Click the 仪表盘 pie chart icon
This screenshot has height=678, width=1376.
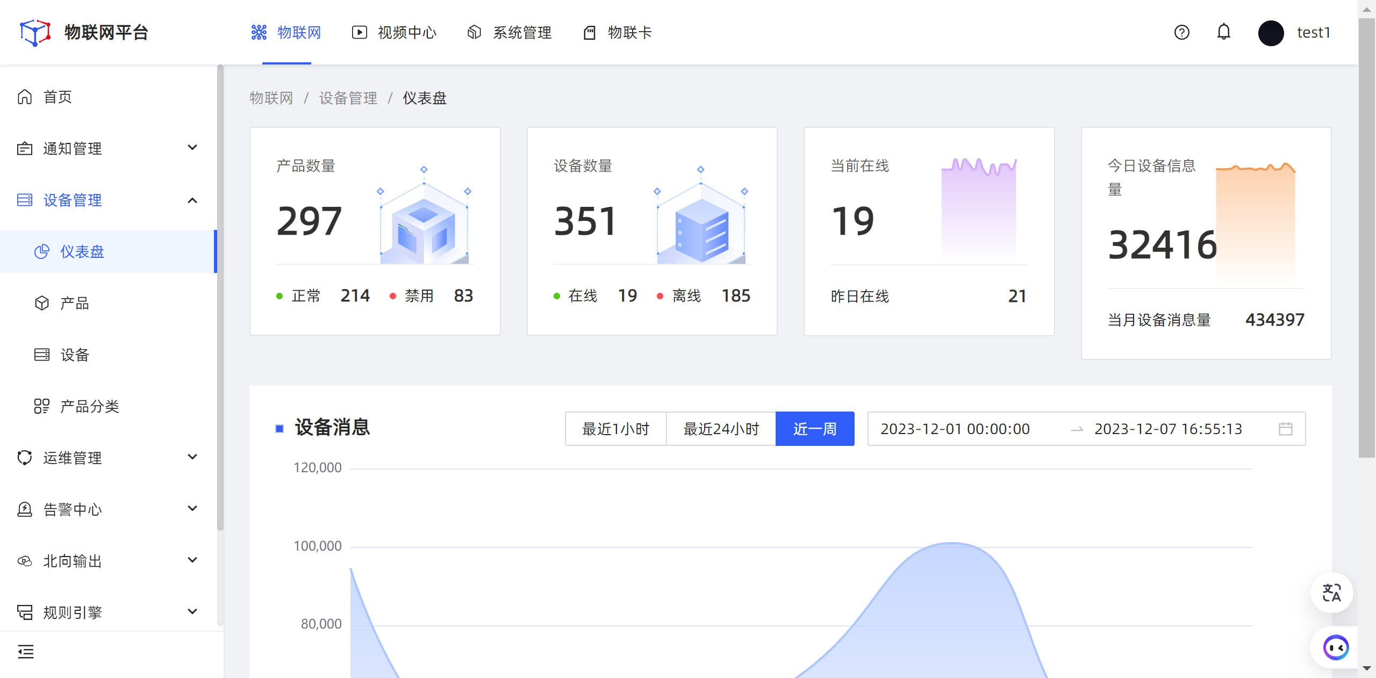pos(42,251)
